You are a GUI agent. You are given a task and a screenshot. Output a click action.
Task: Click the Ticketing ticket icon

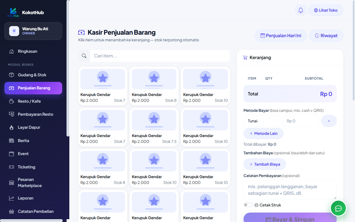pos(12,167)
